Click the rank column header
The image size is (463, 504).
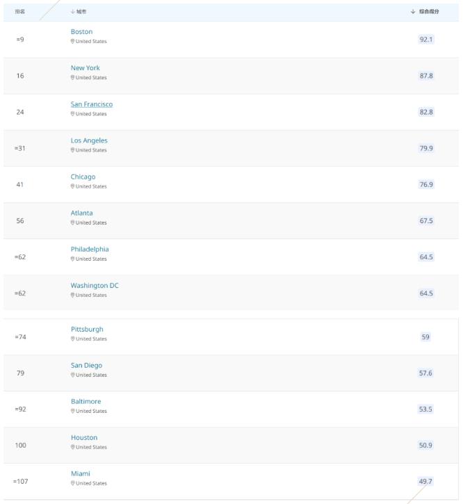20,12
